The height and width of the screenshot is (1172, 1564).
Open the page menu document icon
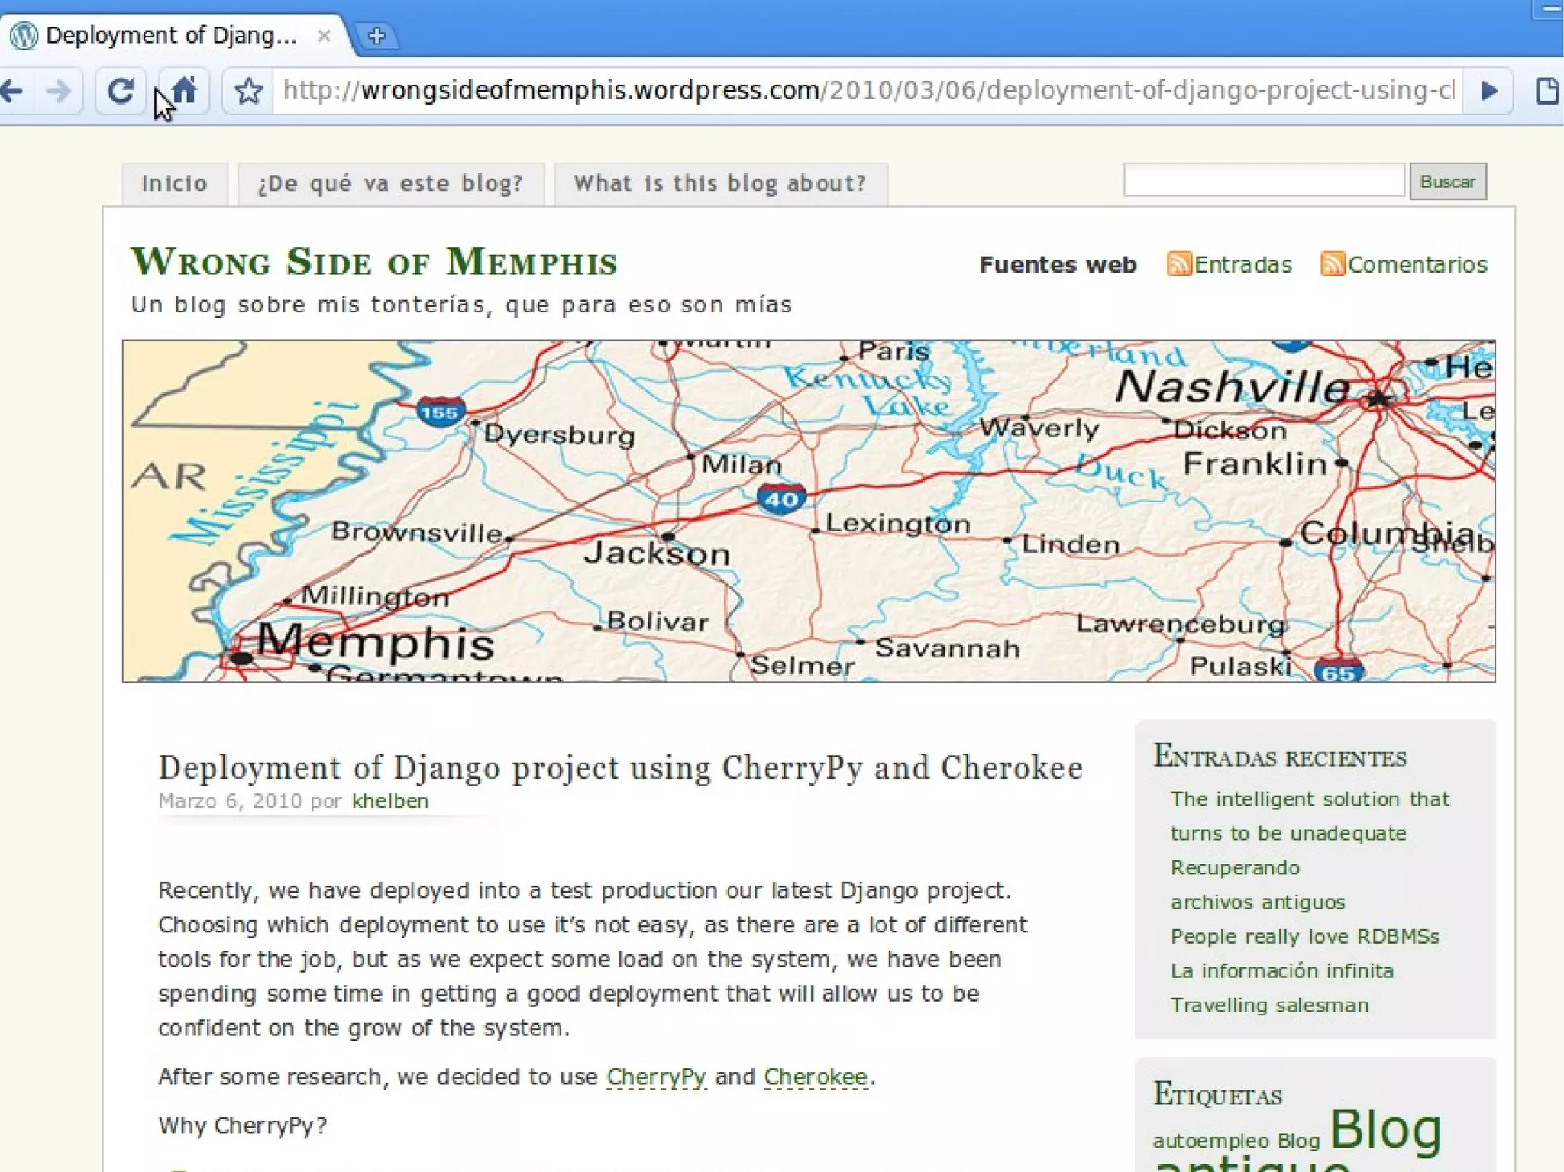pos(1546,91)
